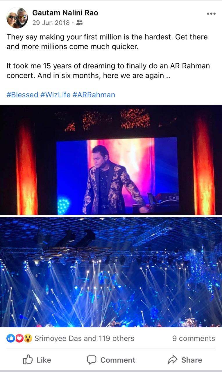Tap the wow emoji reaction icon

point(28,338)
